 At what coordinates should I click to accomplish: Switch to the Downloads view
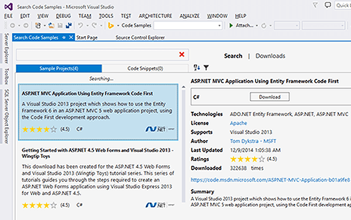coord(270,56)
